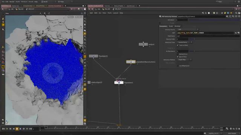Click the SOP path input field
The height and width of the screenshot is (135, 241).
point(205,33)
